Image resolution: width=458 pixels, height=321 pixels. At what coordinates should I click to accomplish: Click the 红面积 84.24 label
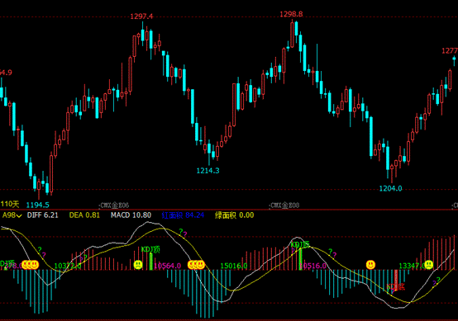183,215
